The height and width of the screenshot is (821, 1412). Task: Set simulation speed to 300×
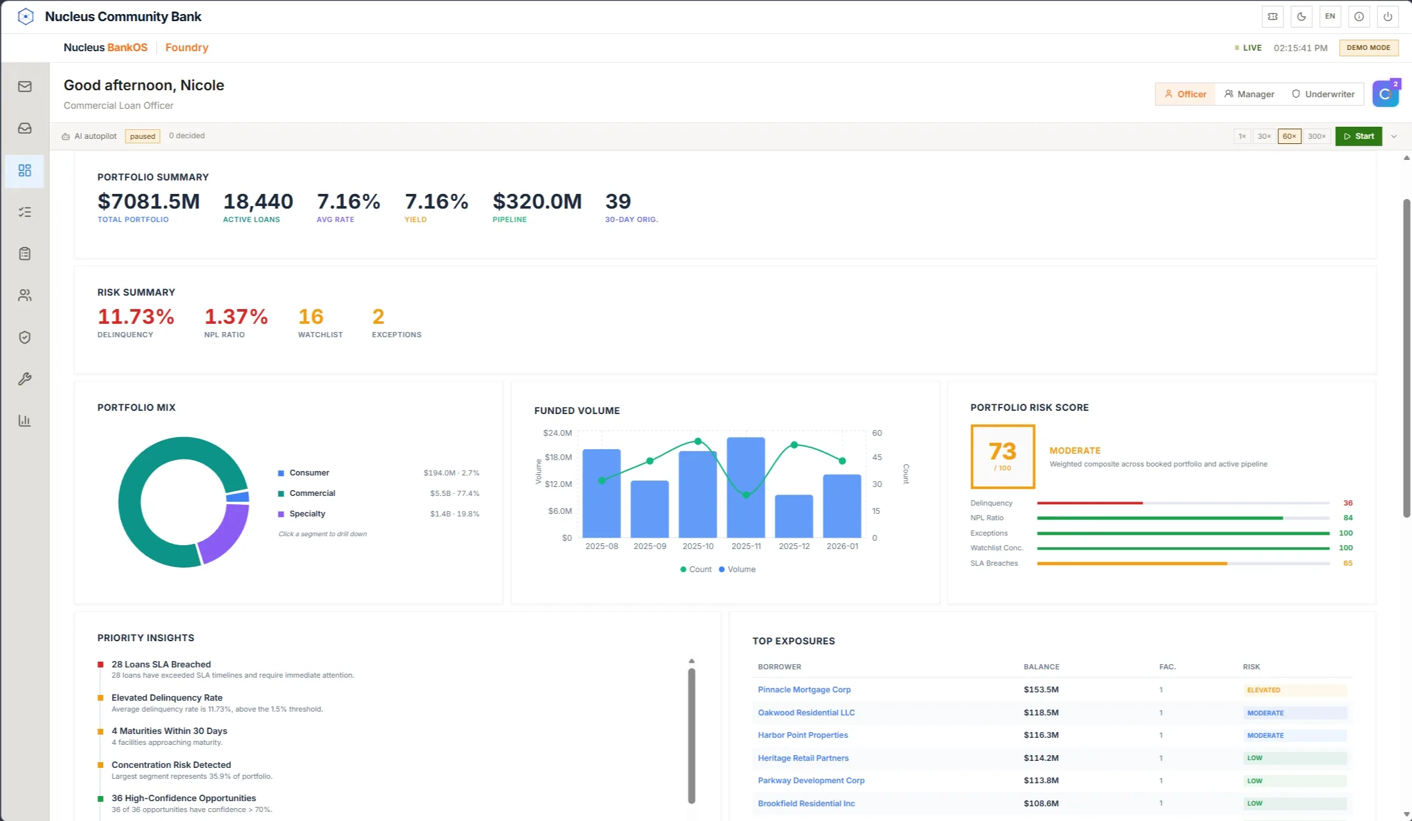click(1317, 136)
